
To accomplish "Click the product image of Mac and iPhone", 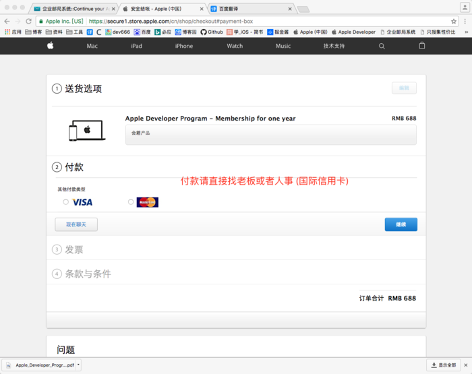I will point(86,130).
